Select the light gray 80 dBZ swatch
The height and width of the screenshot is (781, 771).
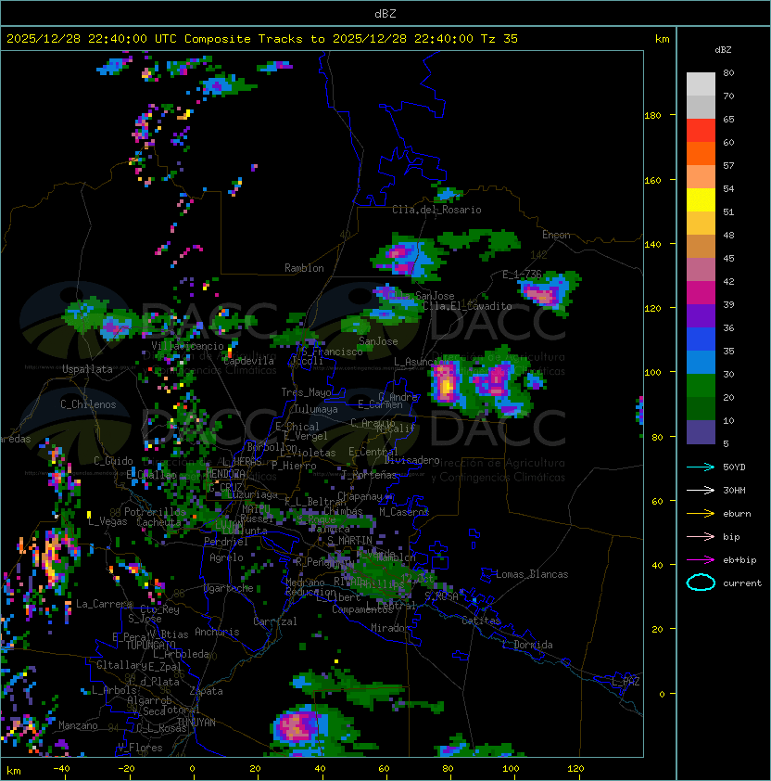701,83
